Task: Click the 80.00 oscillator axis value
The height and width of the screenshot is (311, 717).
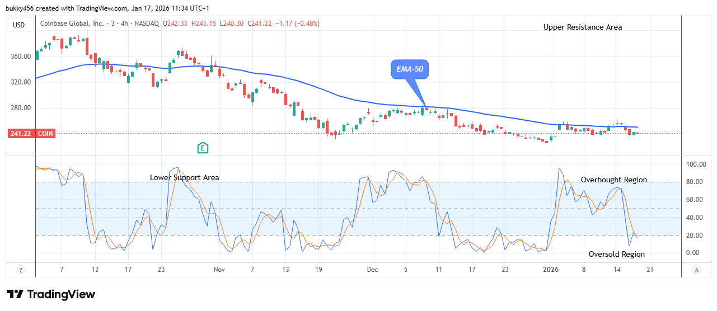Action: tap(696, 182)
